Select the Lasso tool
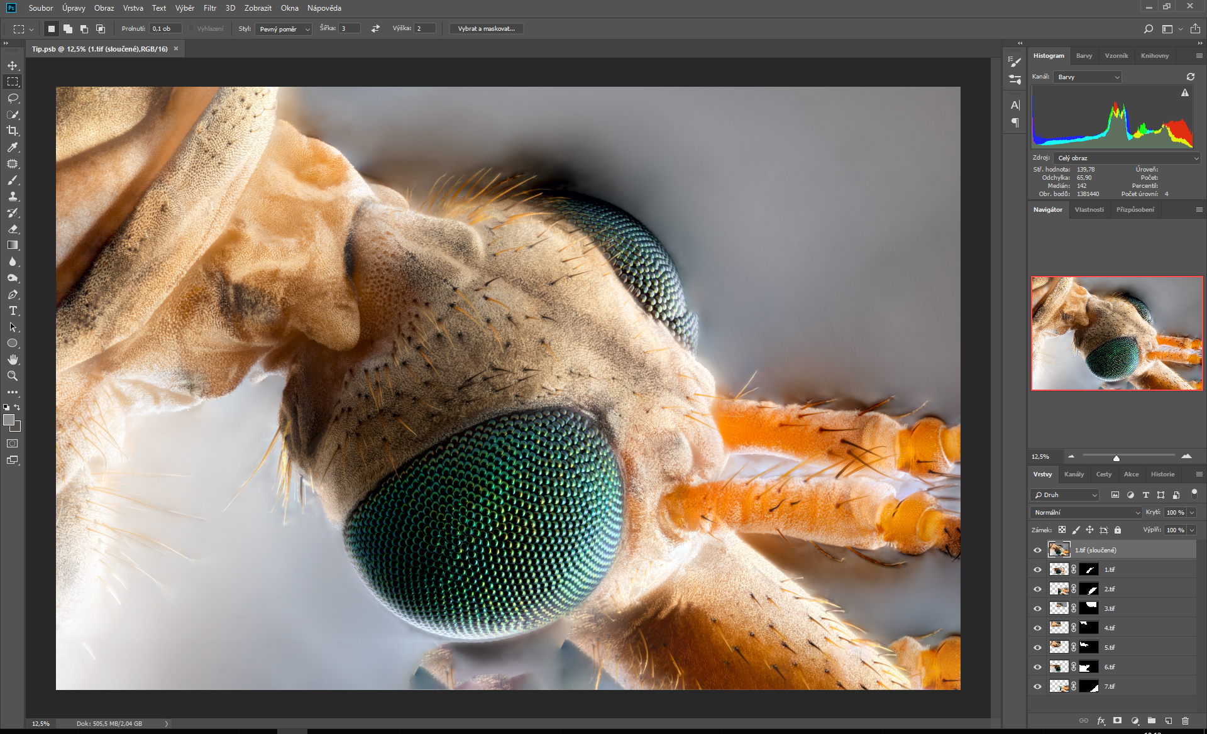Viewport: 1207px width, 734px height. coord(13,98)
